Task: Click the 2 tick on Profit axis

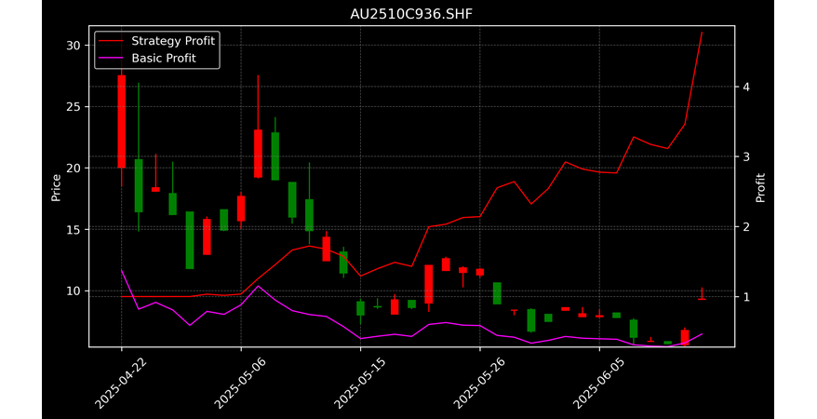Action: [746, 226]
